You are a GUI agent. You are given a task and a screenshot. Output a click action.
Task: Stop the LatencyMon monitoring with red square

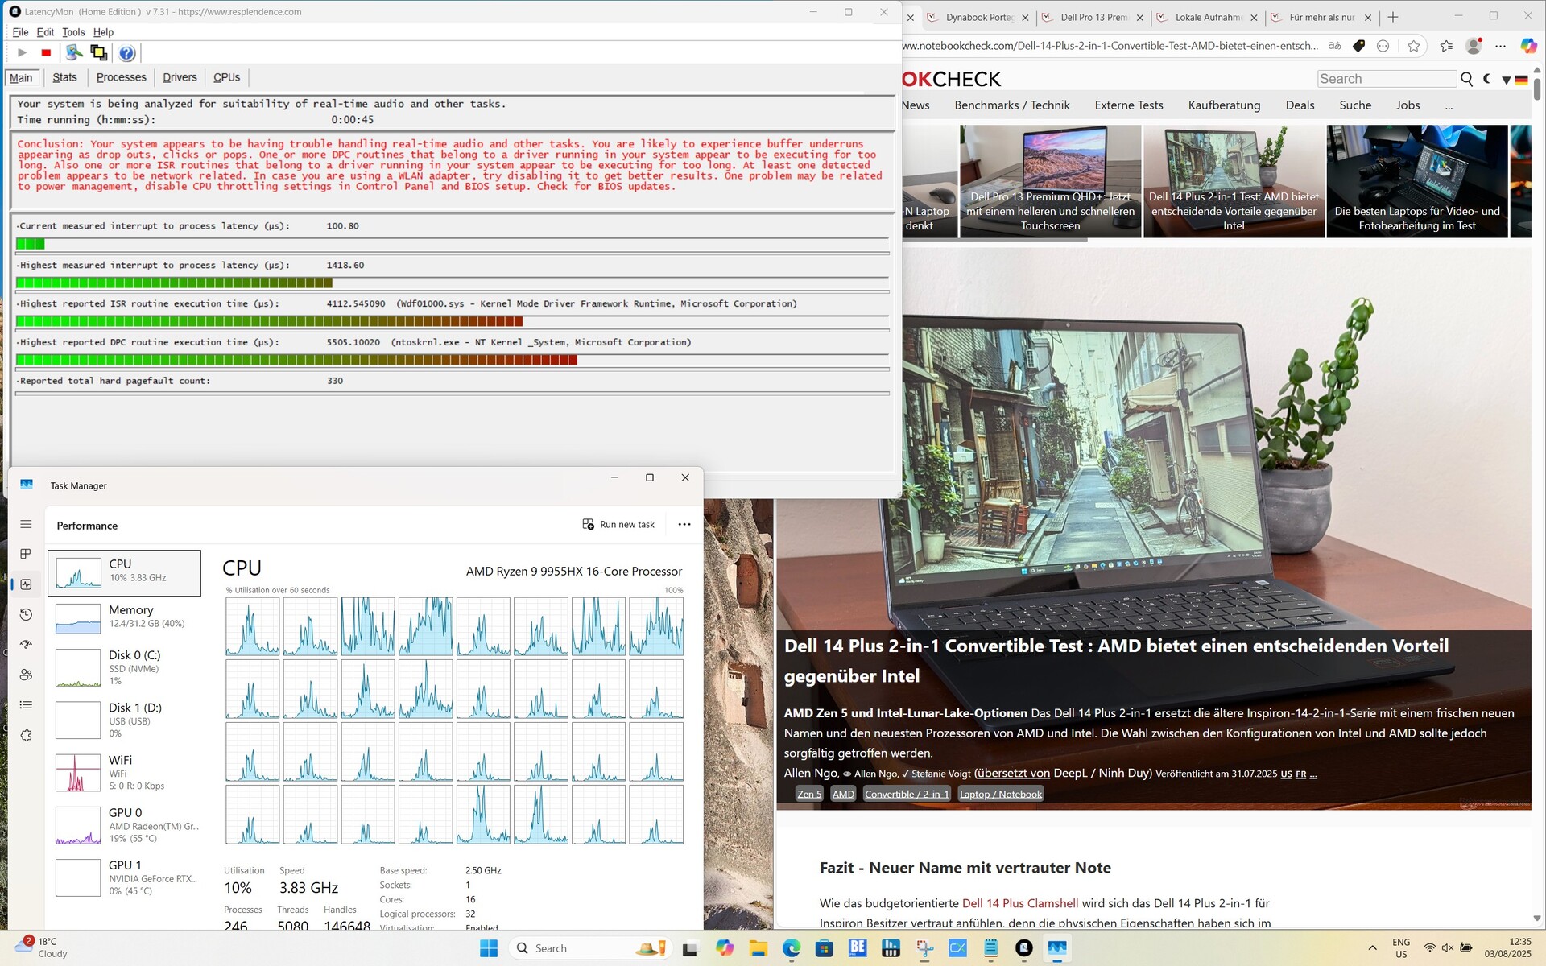tap(46, 53)
